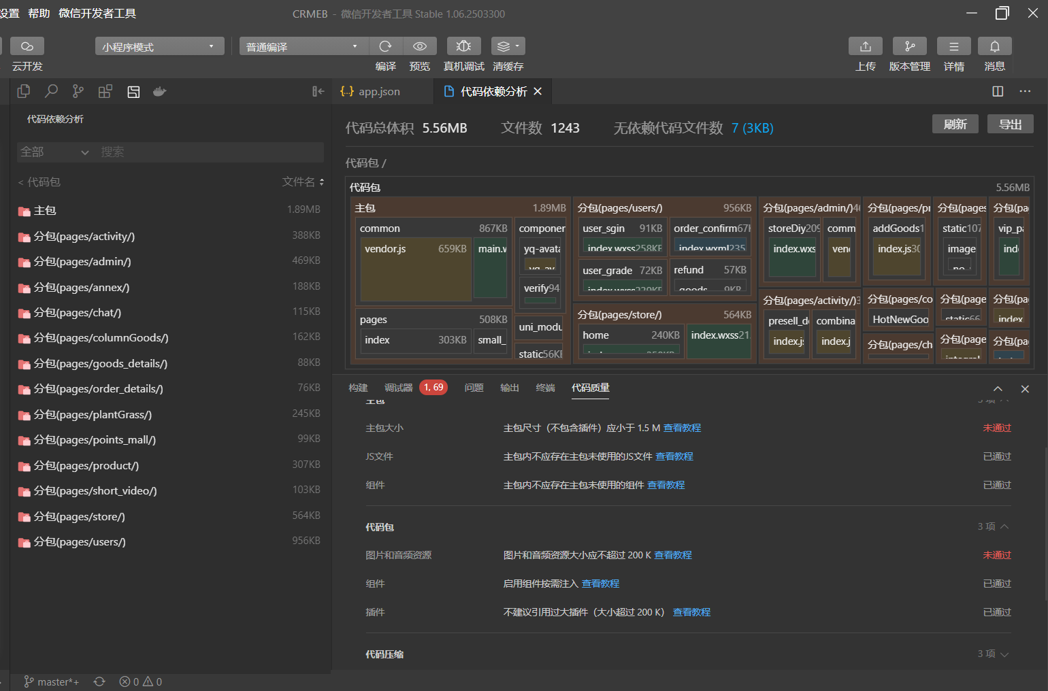Select 分包(pages/short_video/) in package list

tap(169, 490)
